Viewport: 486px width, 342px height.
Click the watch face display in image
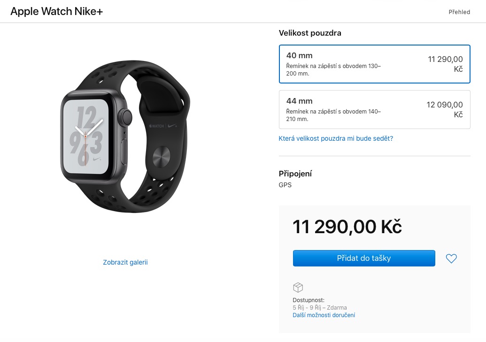86,137
